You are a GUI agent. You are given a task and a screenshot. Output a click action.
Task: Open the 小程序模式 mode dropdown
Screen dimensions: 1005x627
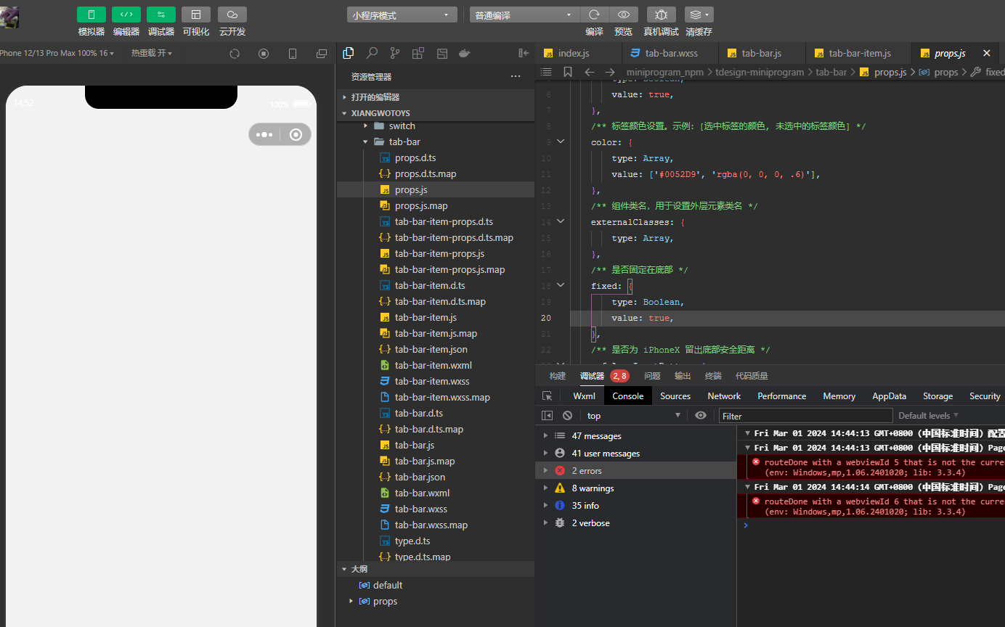point(402,15)
